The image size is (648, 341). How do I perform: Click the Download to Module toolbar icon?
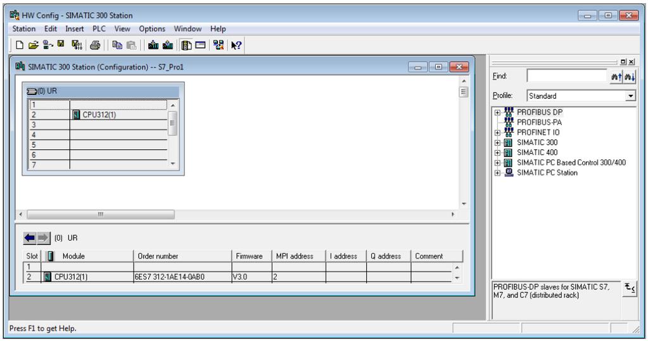click(x=153, y=45)
